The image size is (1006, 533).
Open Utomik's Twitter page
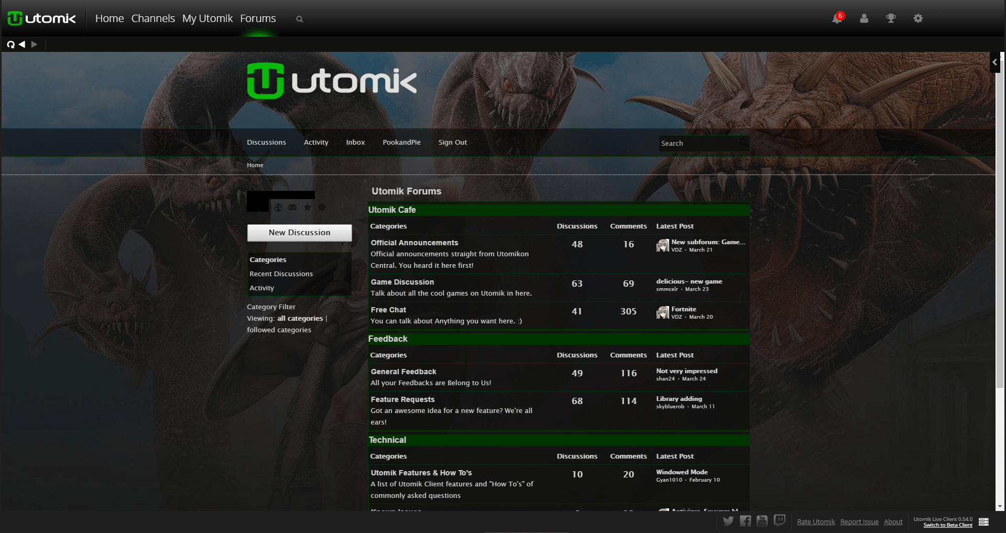pyautogui.click(x=728, y=520)
